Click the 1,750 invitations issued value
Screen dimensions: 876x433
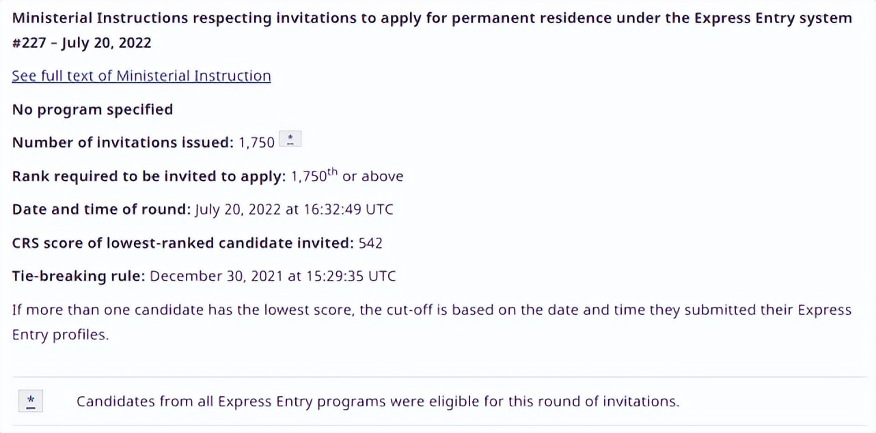tap(256, 143)
